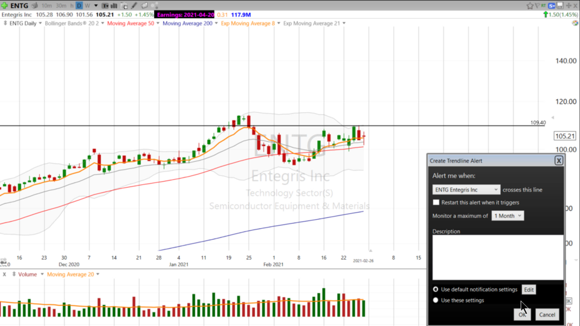Click the Entegris Inc company name label

[17, 14]
